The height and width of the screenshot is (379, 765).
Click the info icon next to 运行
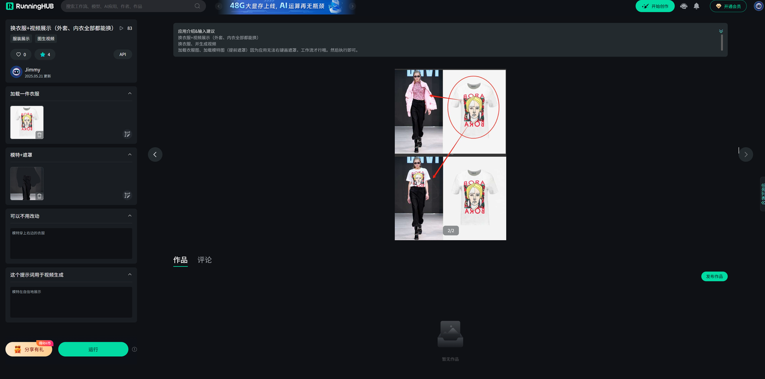tap(134, 349)
